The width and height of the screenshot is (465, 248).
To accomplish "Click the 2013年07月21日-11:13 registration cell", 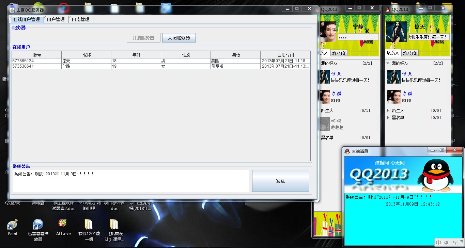I will click(x=285, y=66).
